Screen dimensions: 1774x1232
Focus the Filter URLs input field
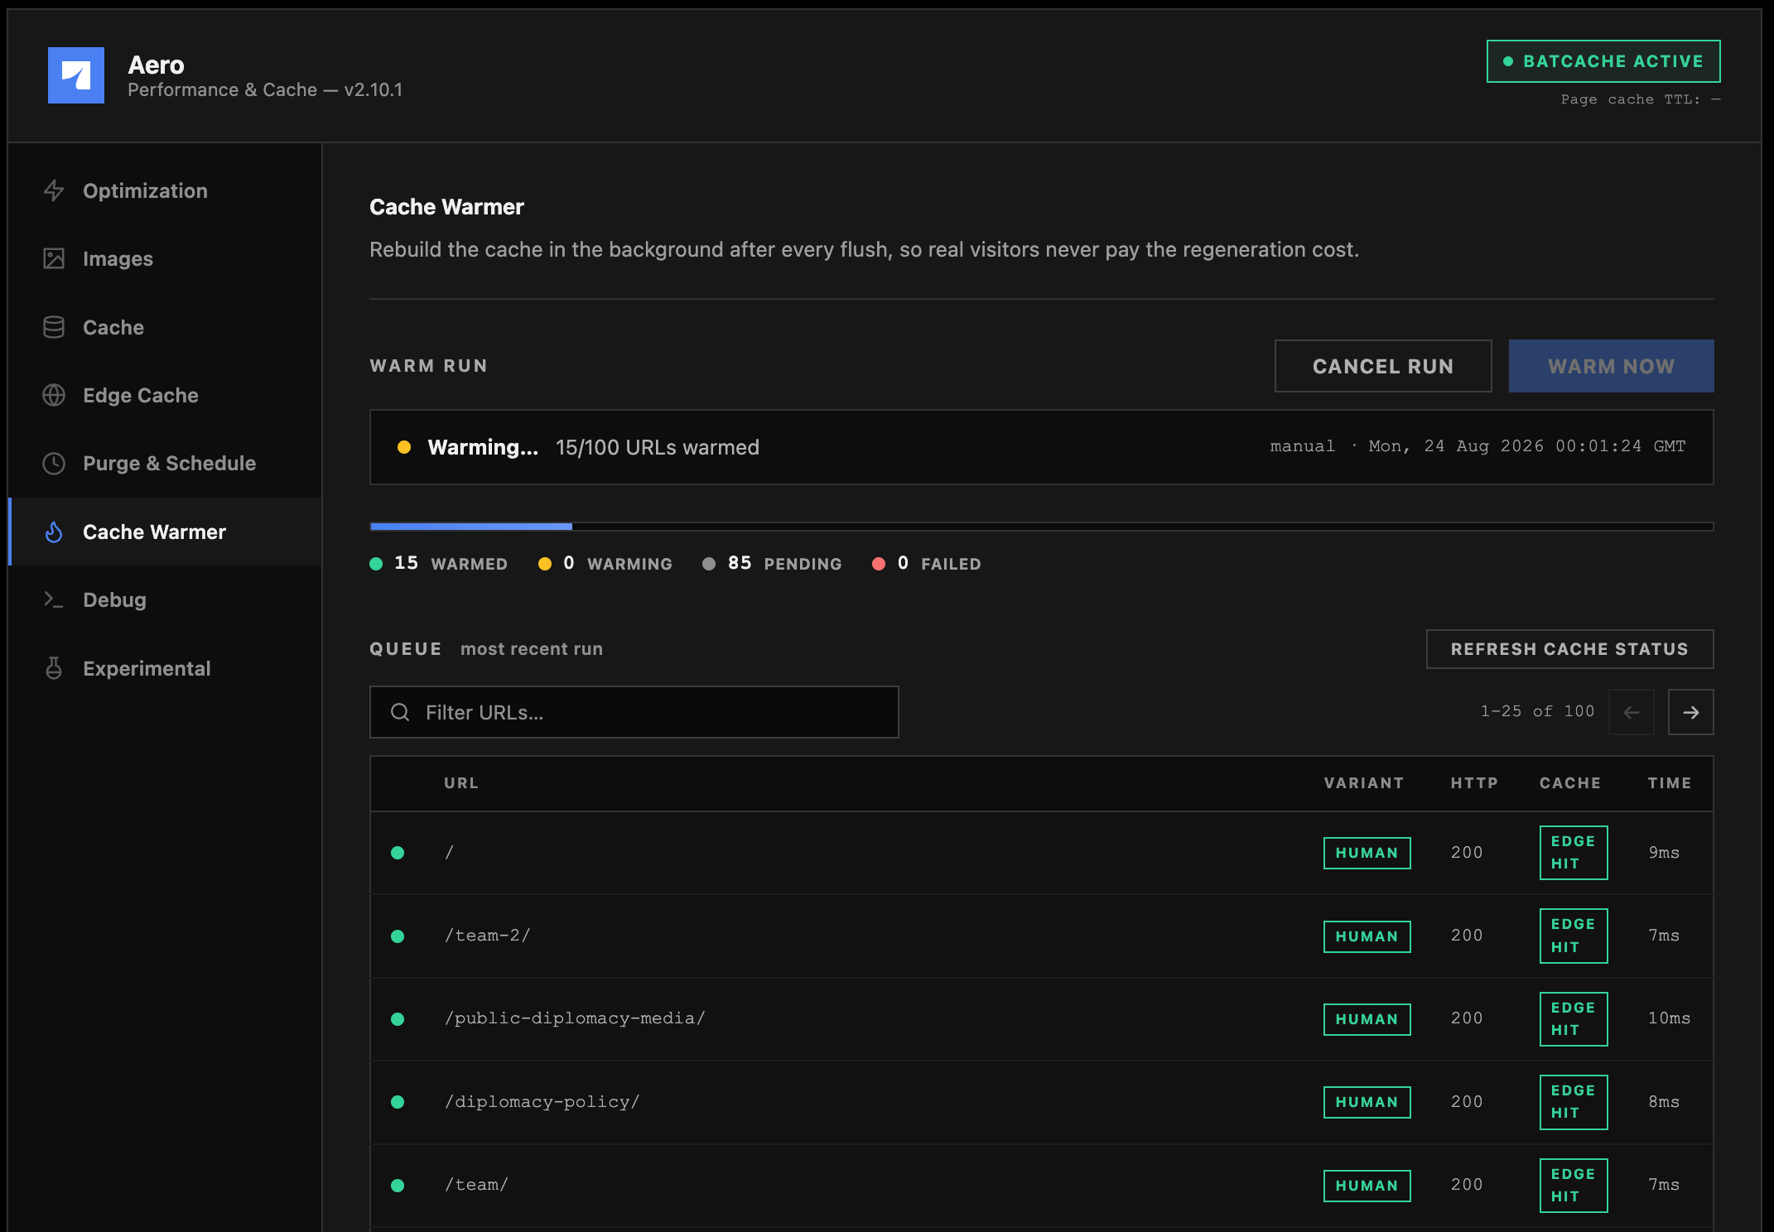(634, 712)
